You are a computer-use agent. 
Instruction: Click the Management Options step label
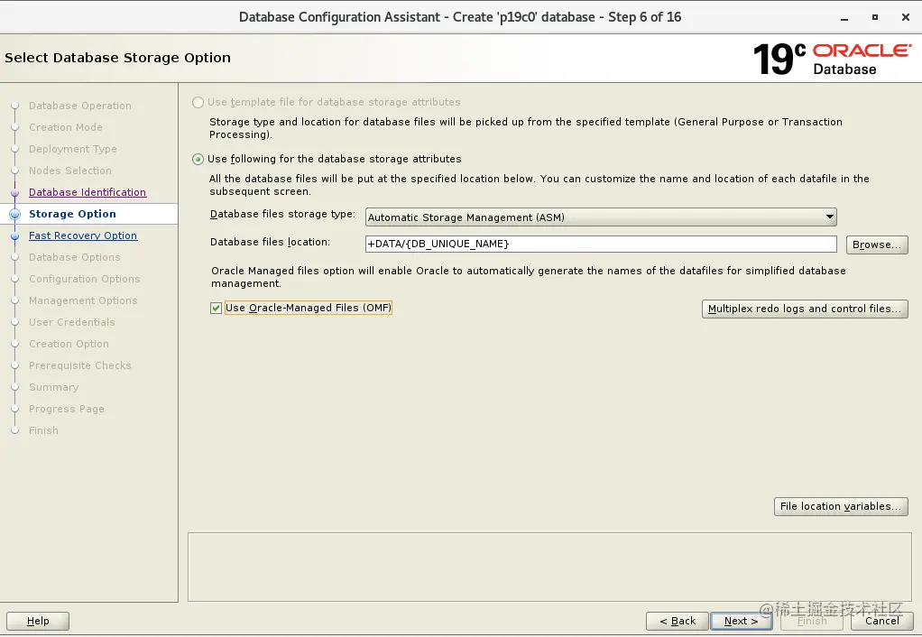pos(83,300)
